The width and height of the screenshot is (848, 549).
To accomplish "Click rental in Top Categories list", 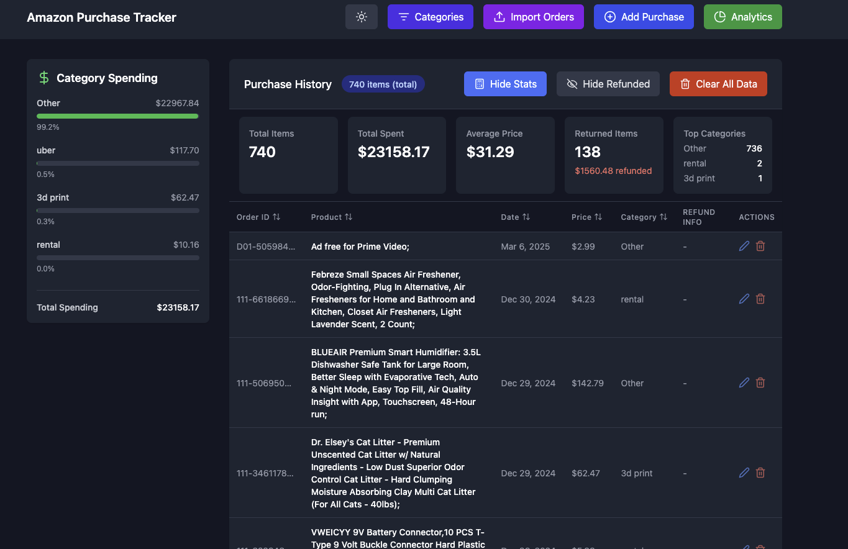I will click(x=695, y=163).
